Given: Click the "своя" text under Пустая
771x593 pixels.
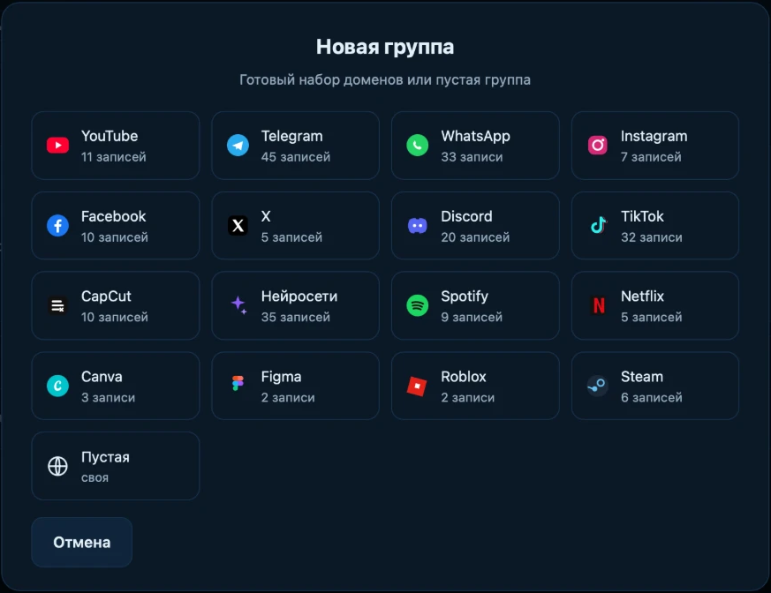Looking at the screenshot, I should tap(94, 477).
